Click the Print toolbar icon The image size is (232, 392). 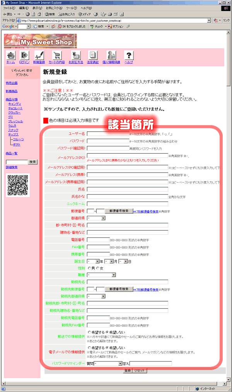point(109,14)
